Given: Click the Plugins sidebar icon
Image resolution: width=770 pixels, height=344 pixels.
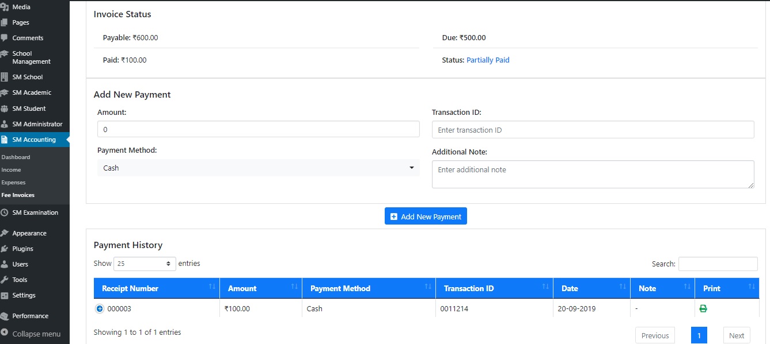Looking at the screenshot, I should 7,248.
